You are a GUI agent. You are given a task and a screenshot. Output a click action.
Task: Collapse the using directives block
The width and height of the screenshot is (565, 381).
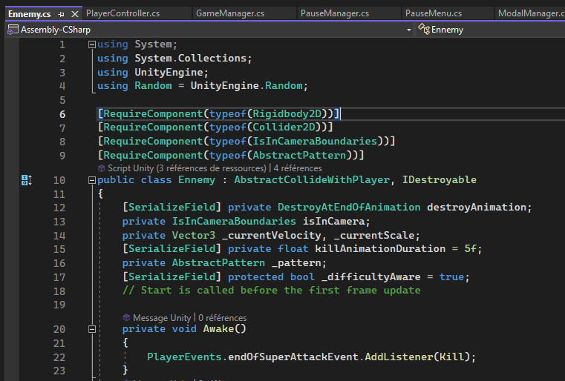[91, 44]
